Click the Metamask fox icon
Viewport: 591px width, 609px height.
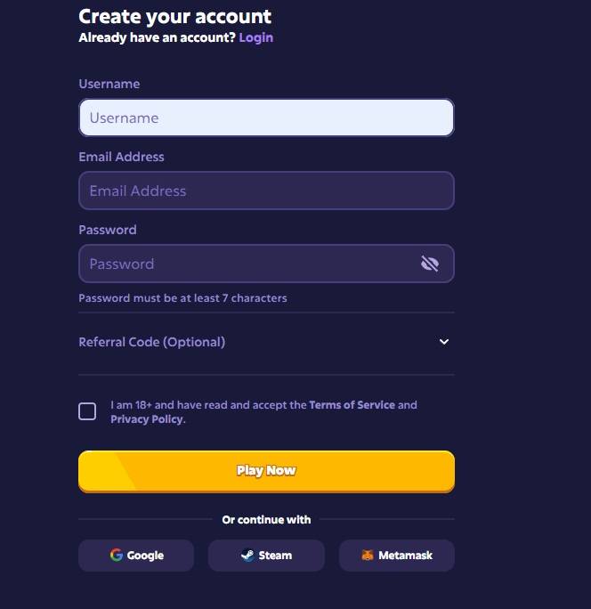(368, 556)
